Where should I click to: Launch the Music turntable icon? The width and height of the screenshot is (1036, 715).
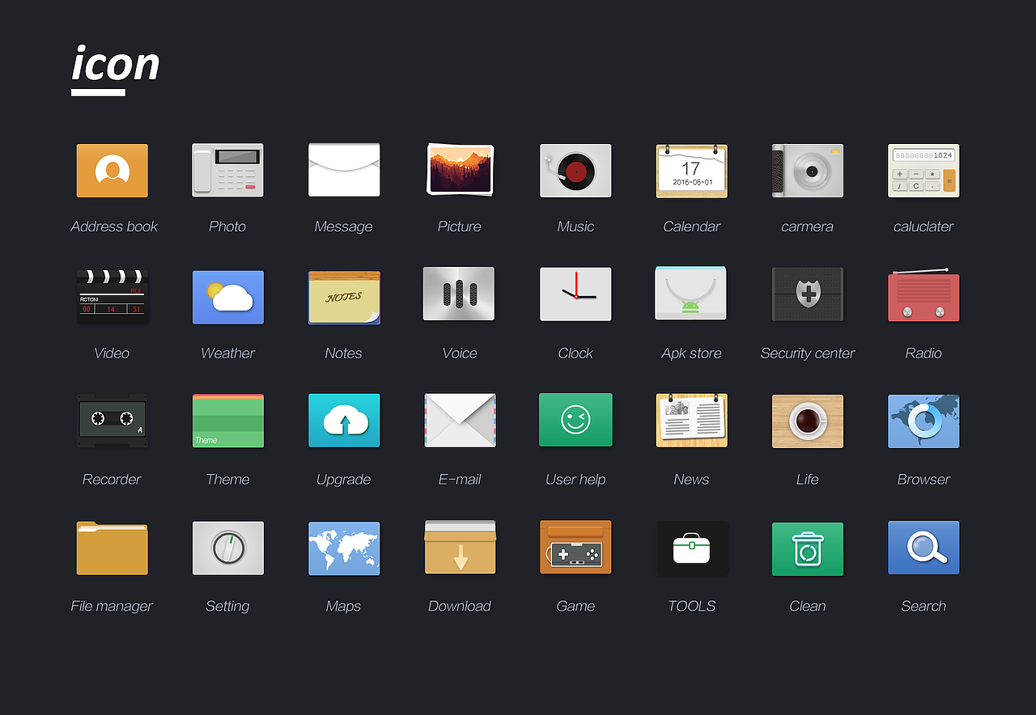tap(575, 171)
